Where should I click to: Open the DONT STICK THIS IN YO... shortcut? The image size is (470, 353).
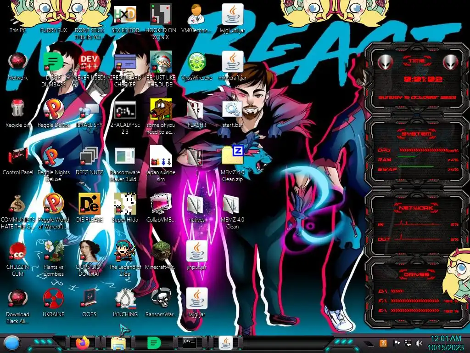(x=90, y=33)
